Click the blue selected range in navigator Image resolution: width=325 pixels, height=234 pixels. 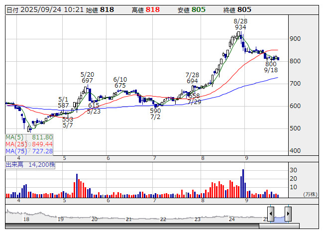(x=279, y=217)
